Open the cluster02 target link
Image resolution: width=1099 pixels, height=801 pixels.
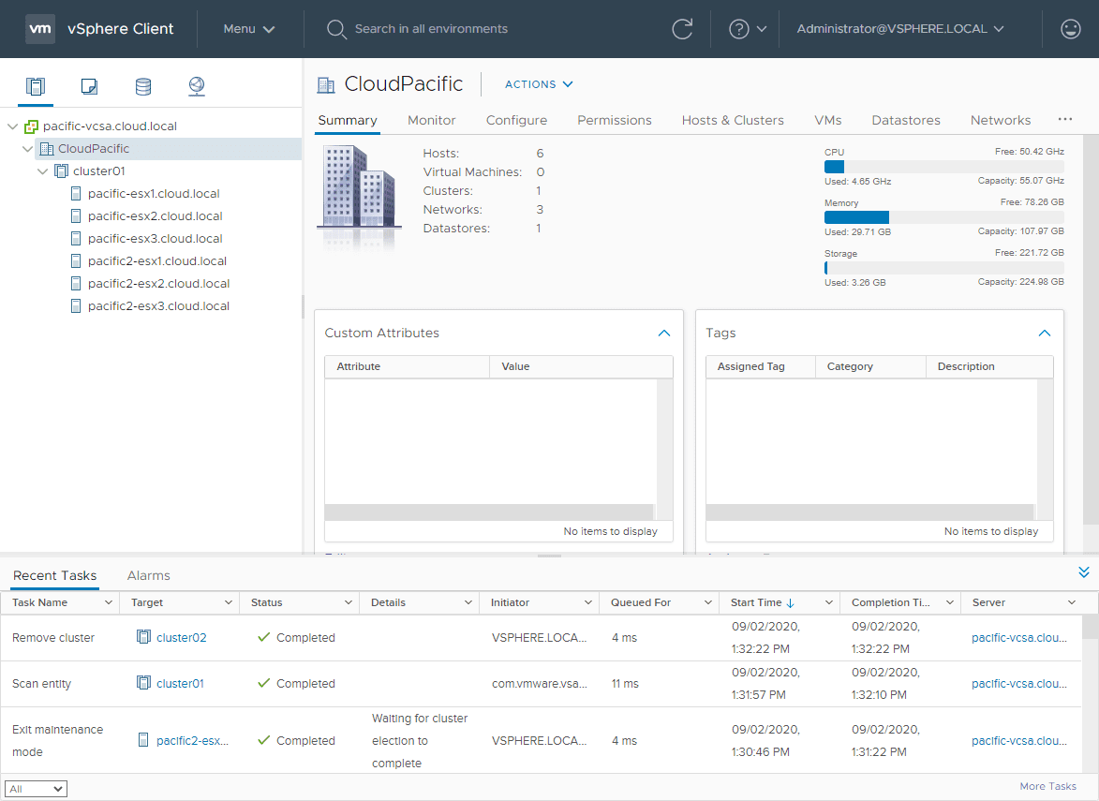click(x=181, y=638)
